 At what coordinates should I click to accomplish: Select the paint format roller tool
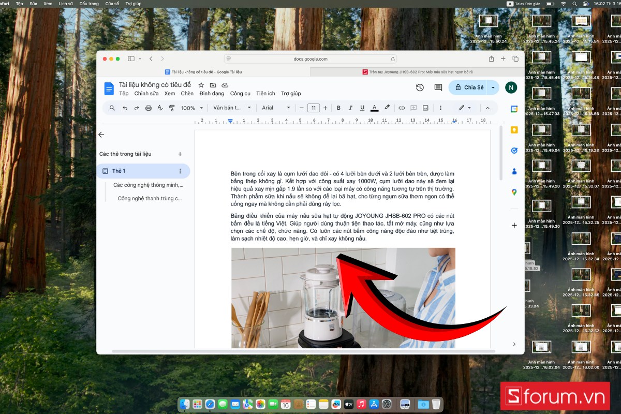coord(172,108)
